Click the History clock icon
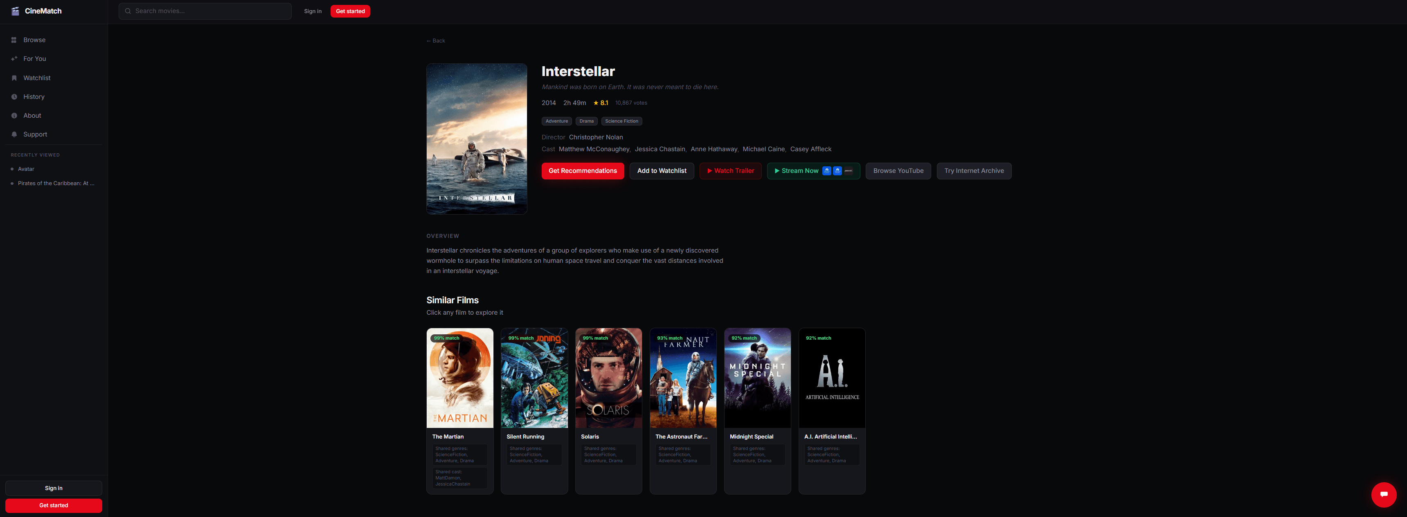 [x=14, y=96]
